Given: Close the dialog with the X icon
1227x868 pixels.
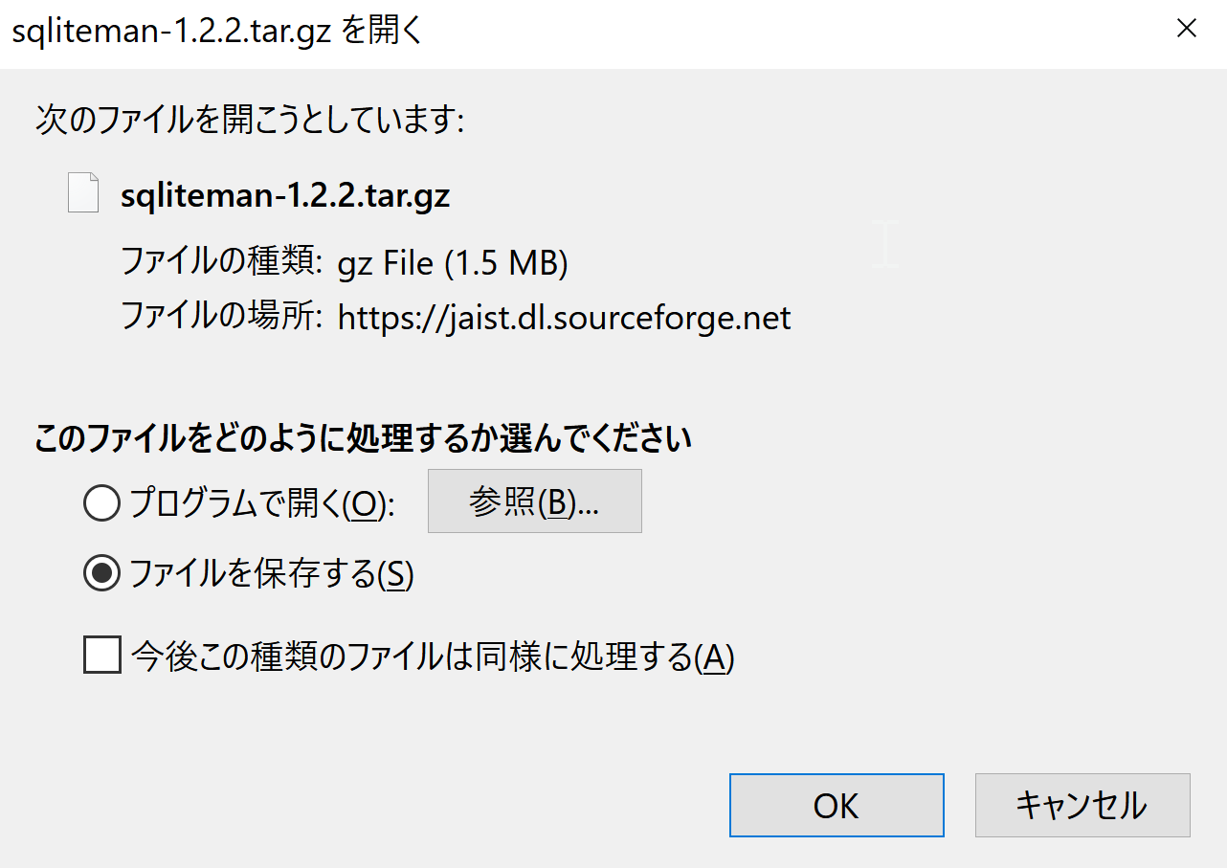Looking at the screenshot, I should pos(1187,30).
